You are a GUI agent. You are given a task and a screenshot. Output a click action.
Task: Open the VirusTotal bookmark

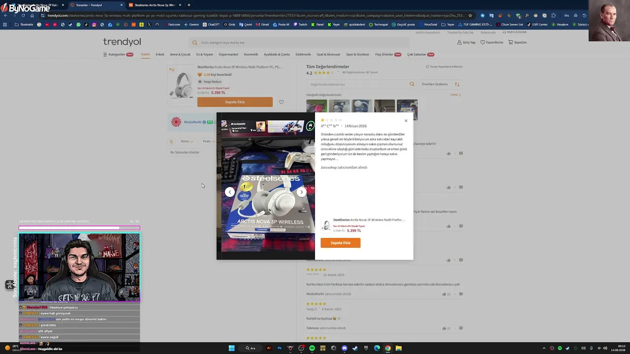pyautogui.click(x=428, y=25)
